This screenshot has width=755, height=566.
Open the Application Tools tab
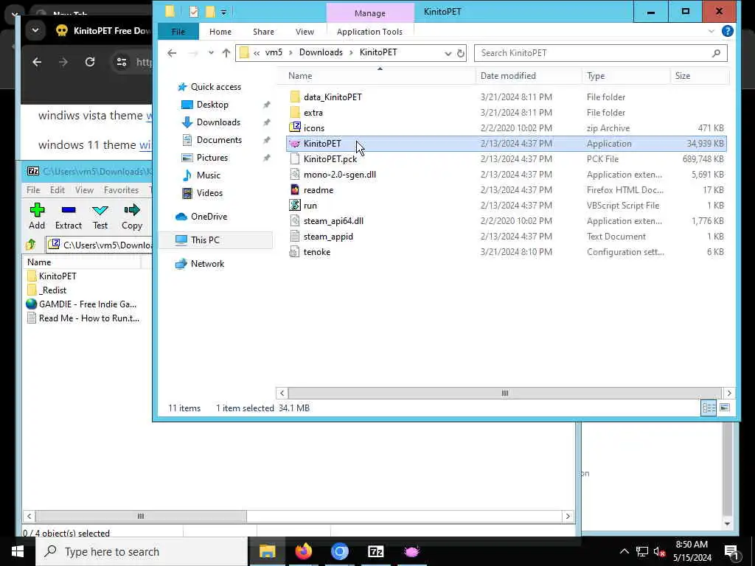pos(369,31)
